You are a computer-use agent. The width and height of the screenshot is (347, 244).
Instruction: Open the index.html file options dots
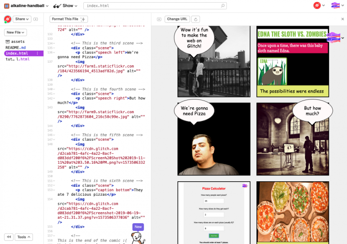[37, 53]
